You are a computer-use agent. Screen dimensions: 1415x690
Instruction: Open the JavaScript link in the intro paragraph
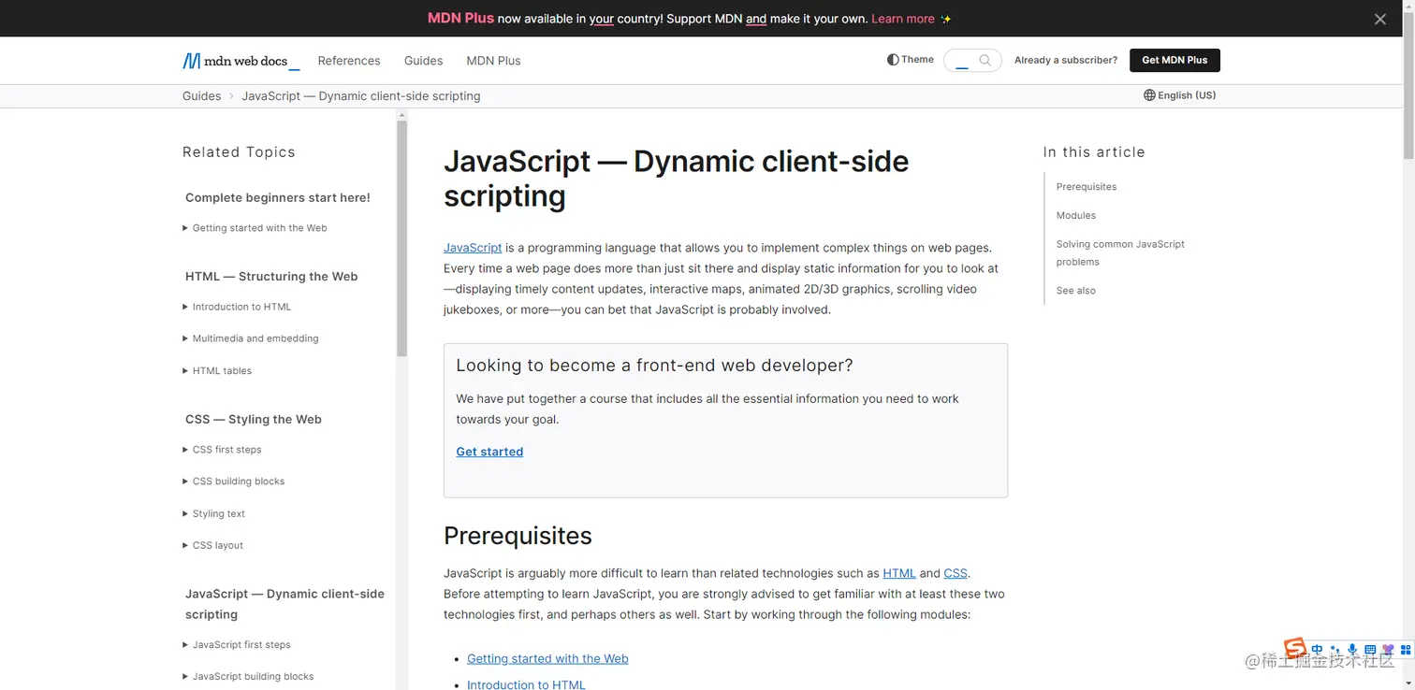pyautogui.click(x=473, y=248)
